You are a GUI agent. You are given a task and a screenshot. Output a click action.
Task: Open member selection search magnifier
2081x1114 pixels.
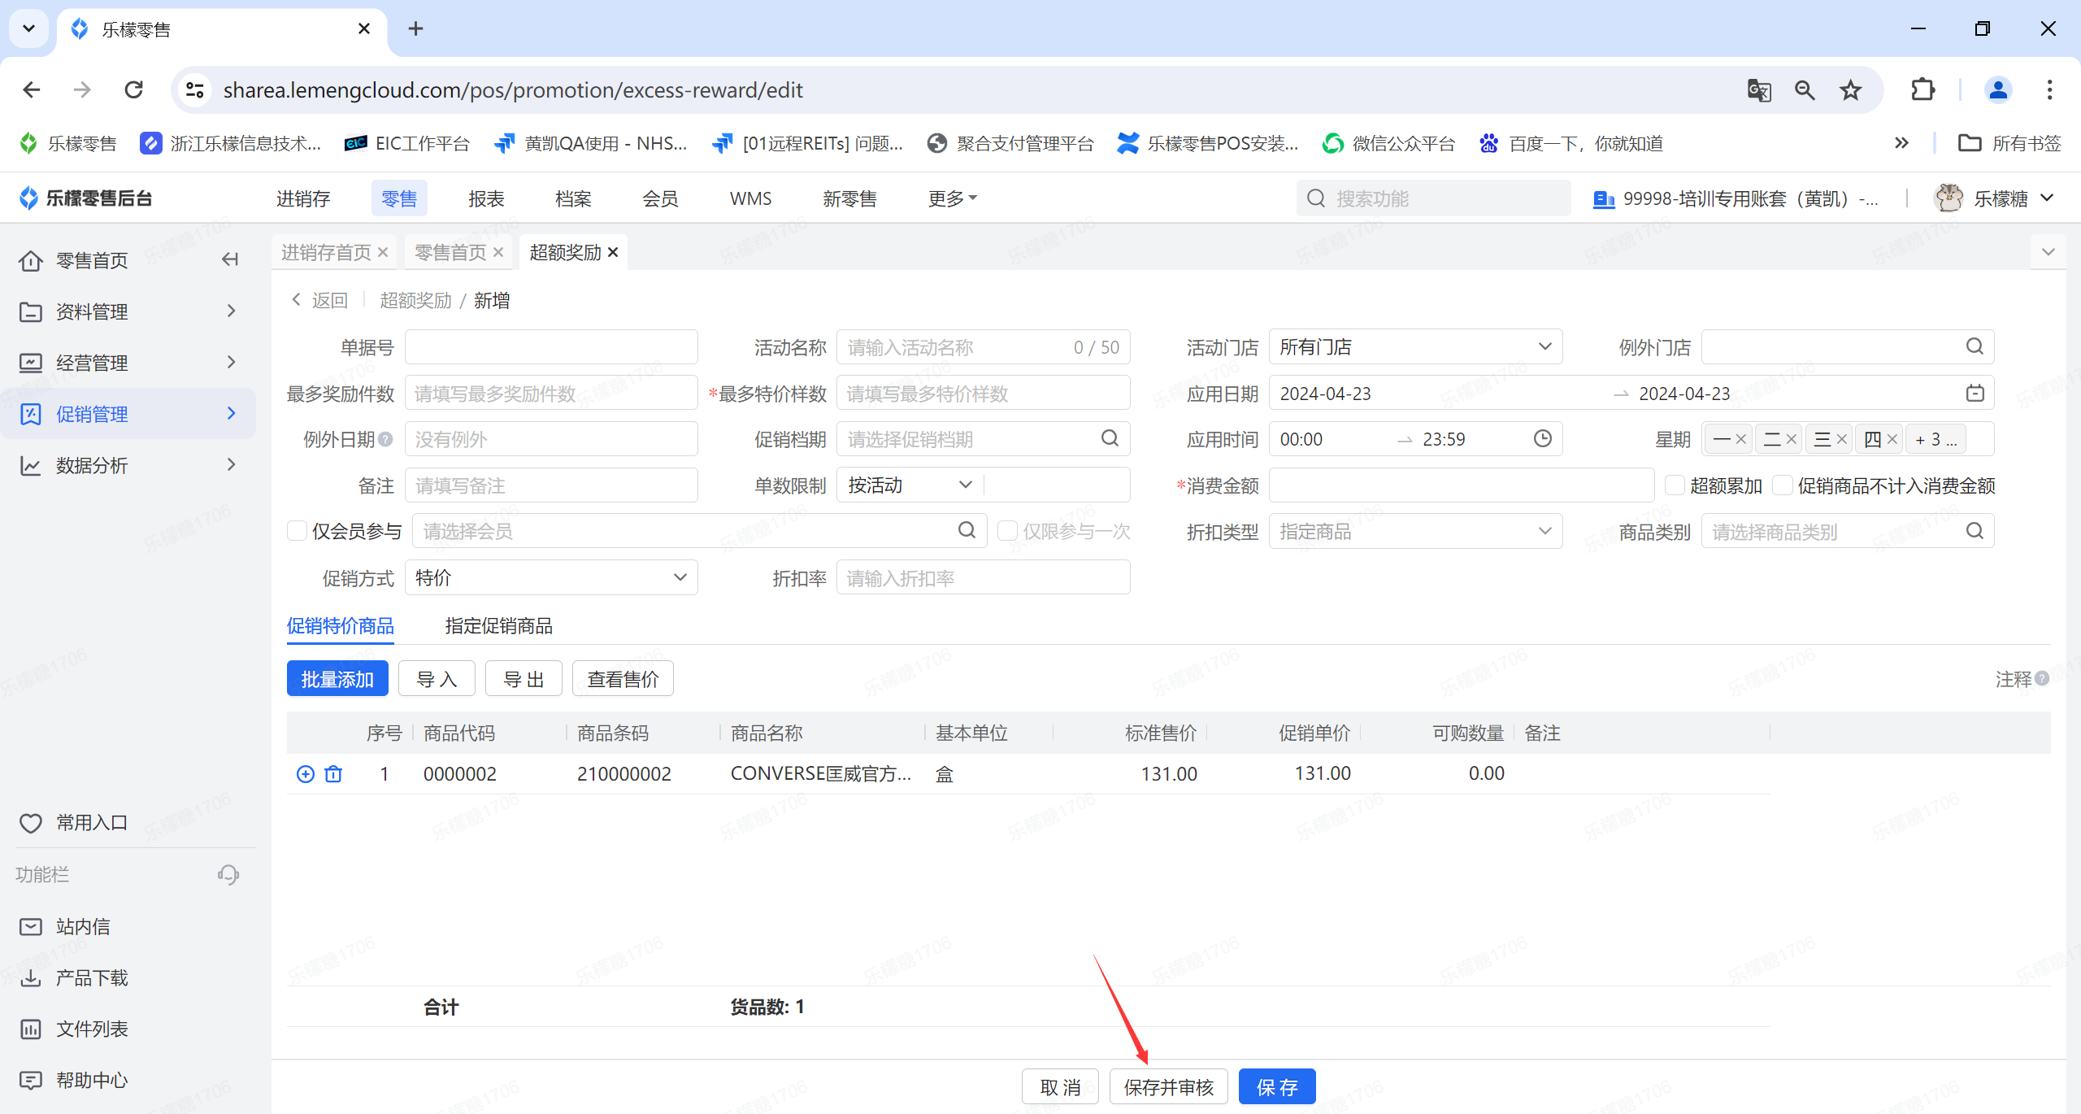tap(967, 531)
